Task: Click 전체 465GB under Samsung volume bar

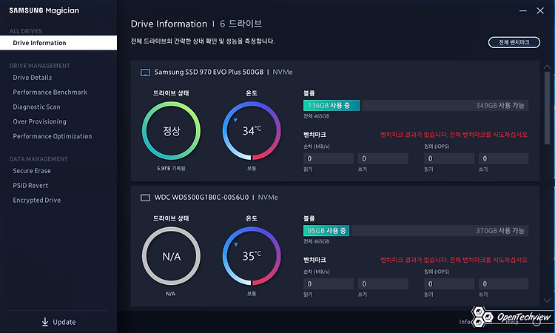Action: click(316, 116)
